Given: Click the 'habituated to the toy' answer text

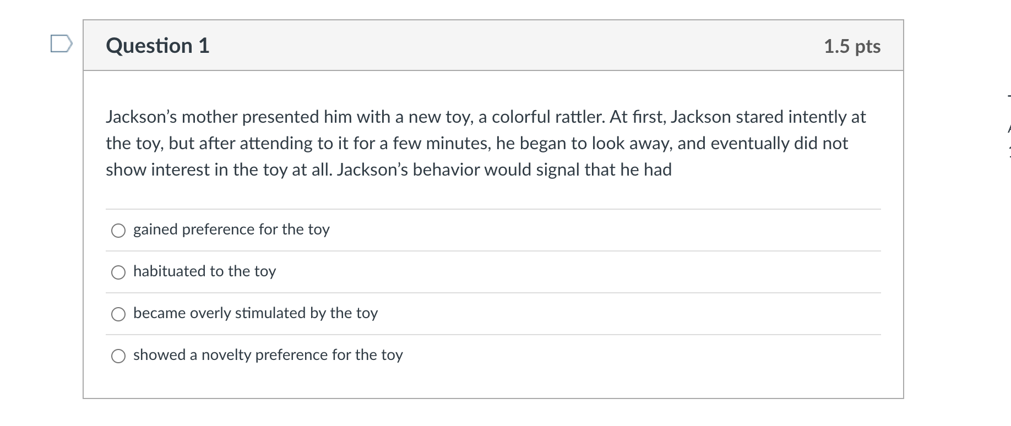Looking at the screenshot, I should click(x=204, y=271).
